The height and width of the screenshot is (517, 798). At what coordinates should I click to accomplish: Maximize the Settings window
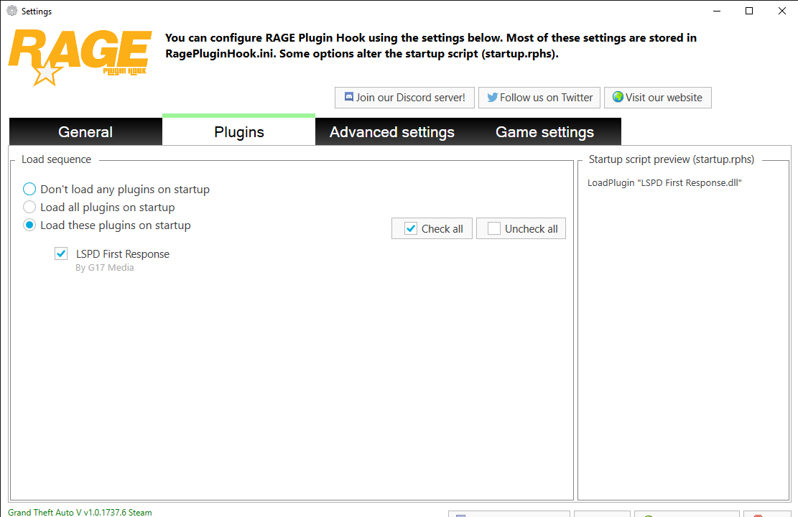tap(749, 11)
